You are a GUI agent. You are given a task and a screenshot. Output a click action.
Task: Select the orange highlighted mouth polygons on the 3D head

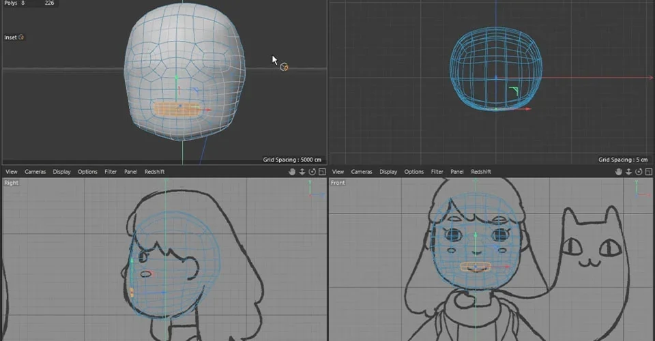177,109
